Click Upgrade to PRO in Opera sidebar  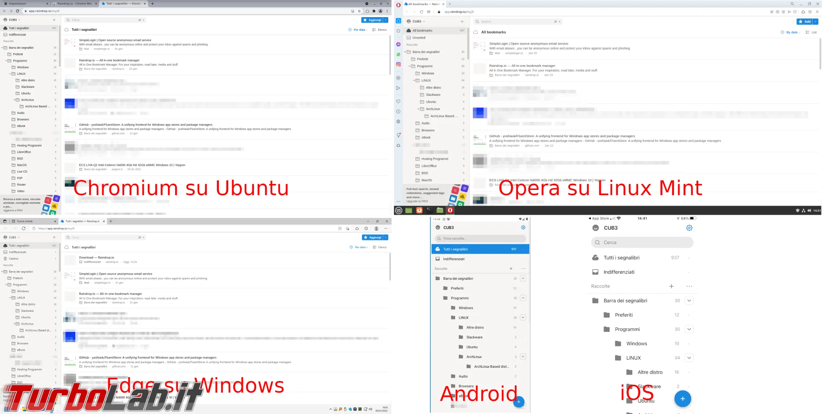[417, 201]
